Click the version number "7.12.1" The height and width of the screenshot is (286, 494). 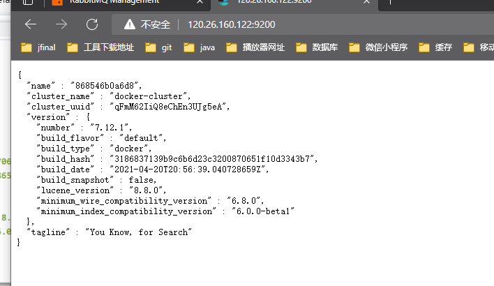110,128
